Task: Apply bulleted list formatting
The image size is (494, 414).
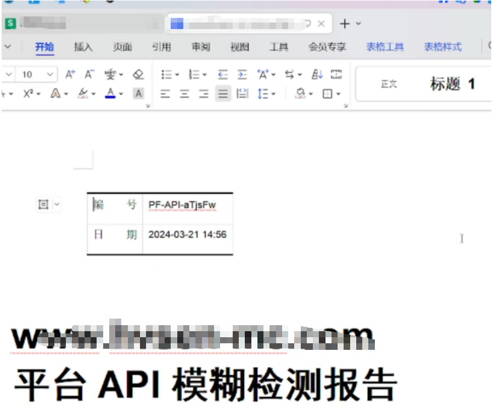Action: click(166, 75)
